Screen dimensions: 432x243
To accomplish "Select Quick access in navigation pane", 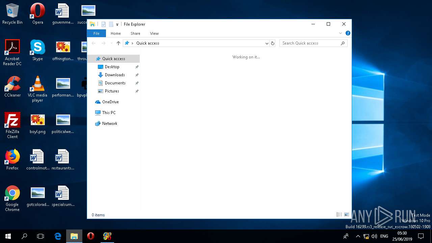I will point(113,59).
